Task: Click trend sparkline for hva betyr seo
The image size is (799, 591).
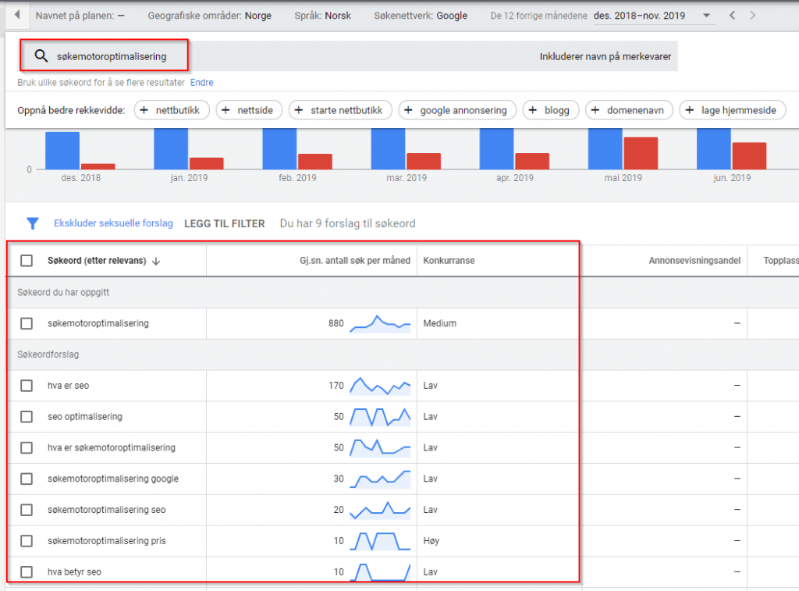Action: [380, 572]
